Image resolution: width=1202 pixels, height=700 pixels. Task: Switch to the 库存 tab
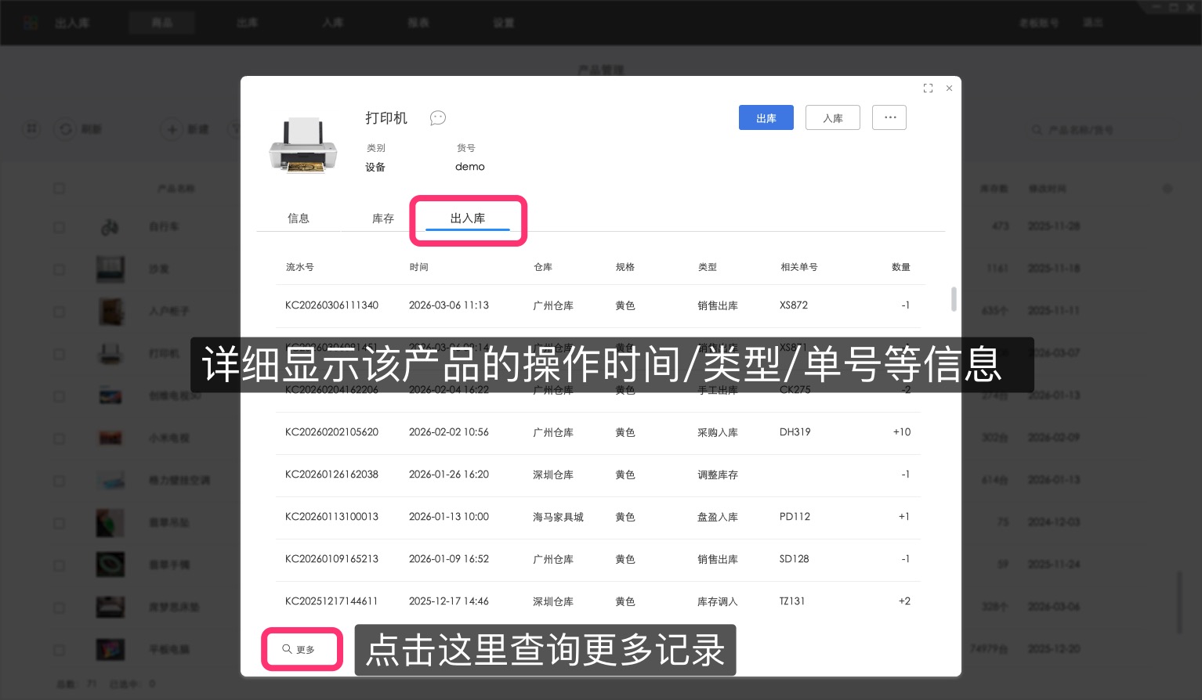[383, 218]
